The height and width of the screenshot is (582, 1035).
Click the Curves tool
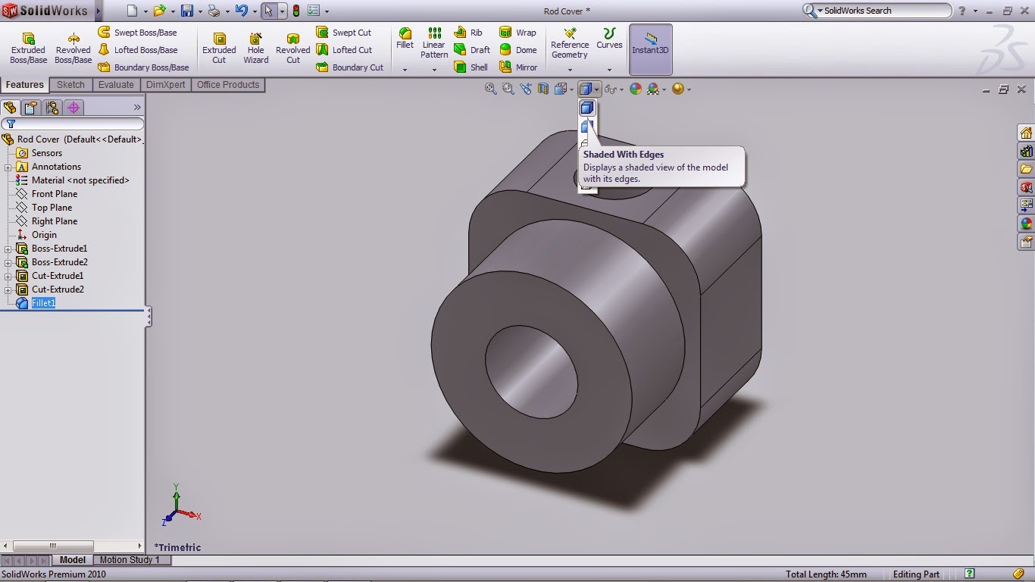click(609, 38)
